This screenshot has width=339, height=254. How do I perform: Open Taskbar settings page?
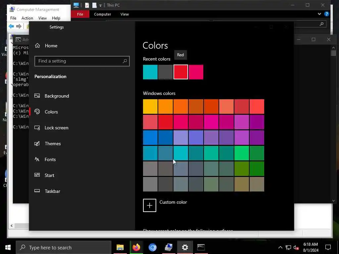(x=47, y=191)
